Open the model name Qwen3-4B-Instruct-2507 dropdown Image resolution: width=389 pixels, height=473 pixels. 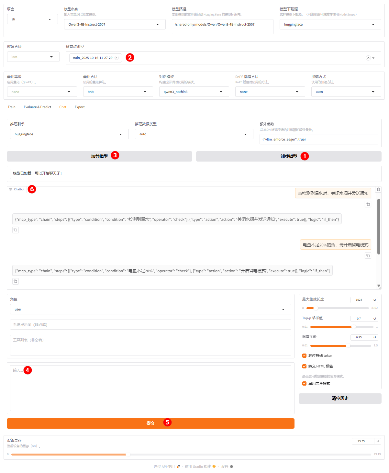[x=115, y=25]
